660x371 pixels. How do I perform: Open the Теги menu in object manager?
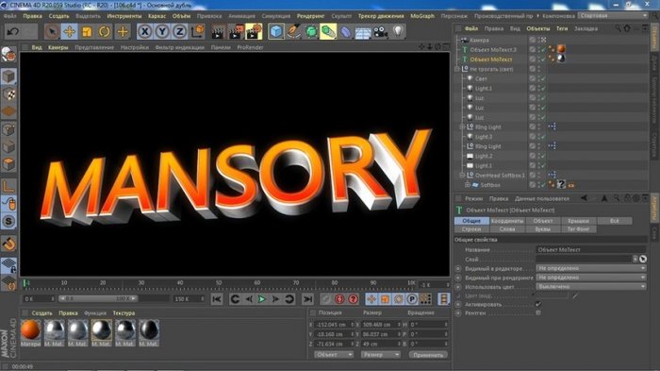click(562, 28)
